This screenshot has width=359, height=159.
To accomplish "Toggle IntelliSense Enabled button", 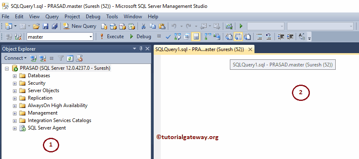I will pyautogui.click(x=196, y=37).
